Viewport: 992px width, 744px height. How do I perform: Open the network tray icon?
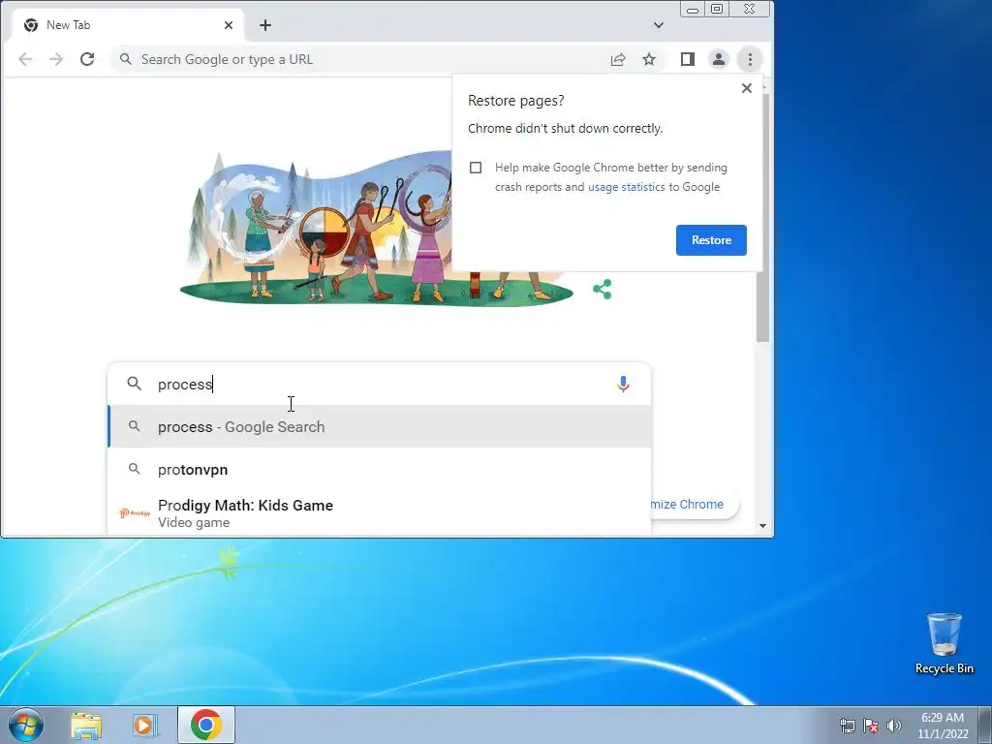(x=847, y=726)
